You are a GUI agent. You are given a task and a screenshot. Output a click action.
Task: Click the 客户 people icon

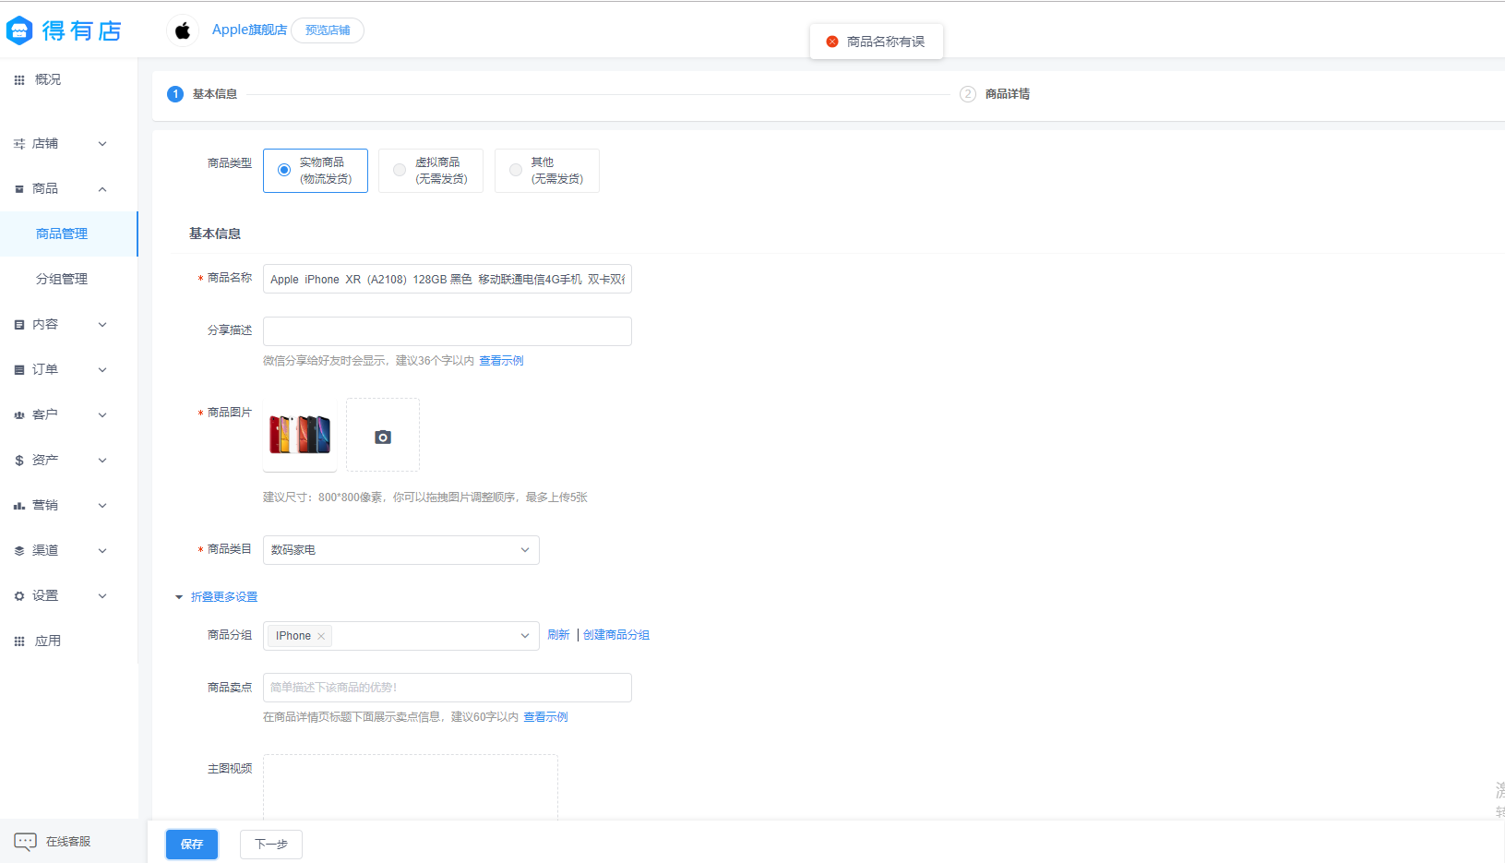pyautogui.click(x=19, y=415)
